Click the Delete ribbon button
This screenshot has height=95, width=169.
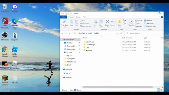[x=107, y=23]
